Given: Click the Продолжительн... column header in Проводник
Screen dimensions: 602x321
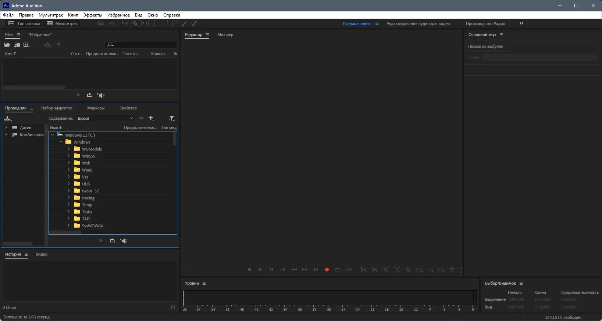Looking at the screenshot, I should pos(140,127).
